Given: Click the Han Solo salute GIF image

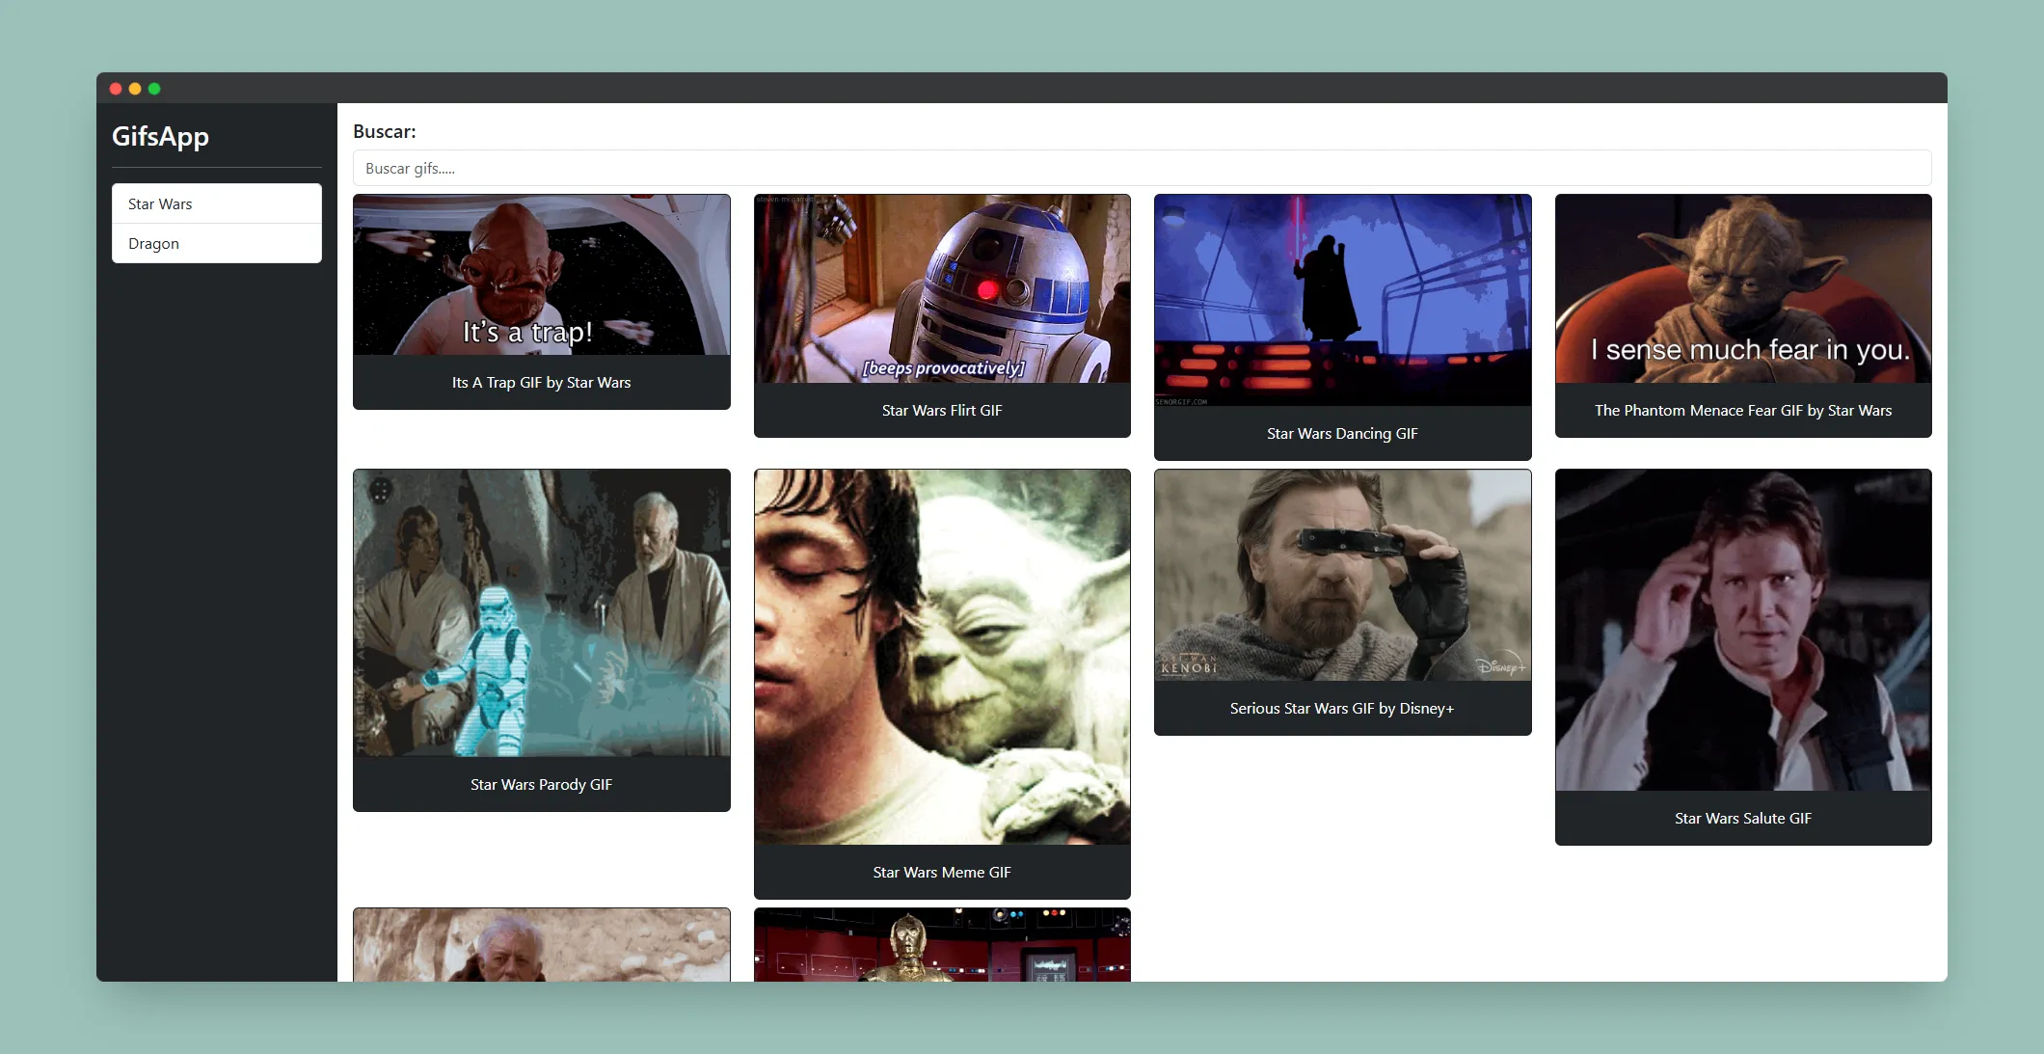Looking at the screenshot, I should click(1742, 630).
